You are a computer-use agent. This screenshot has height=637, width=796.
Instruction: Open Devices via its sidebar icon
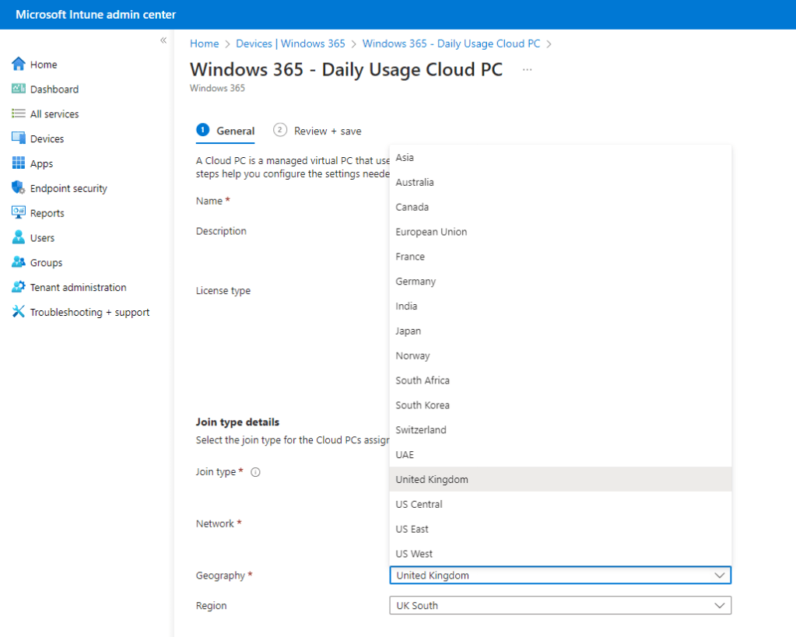19,138
